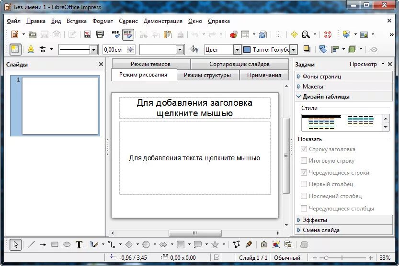Click the Print icon
The width and height of the screenshot is (399, 266).
click(100, 34)
